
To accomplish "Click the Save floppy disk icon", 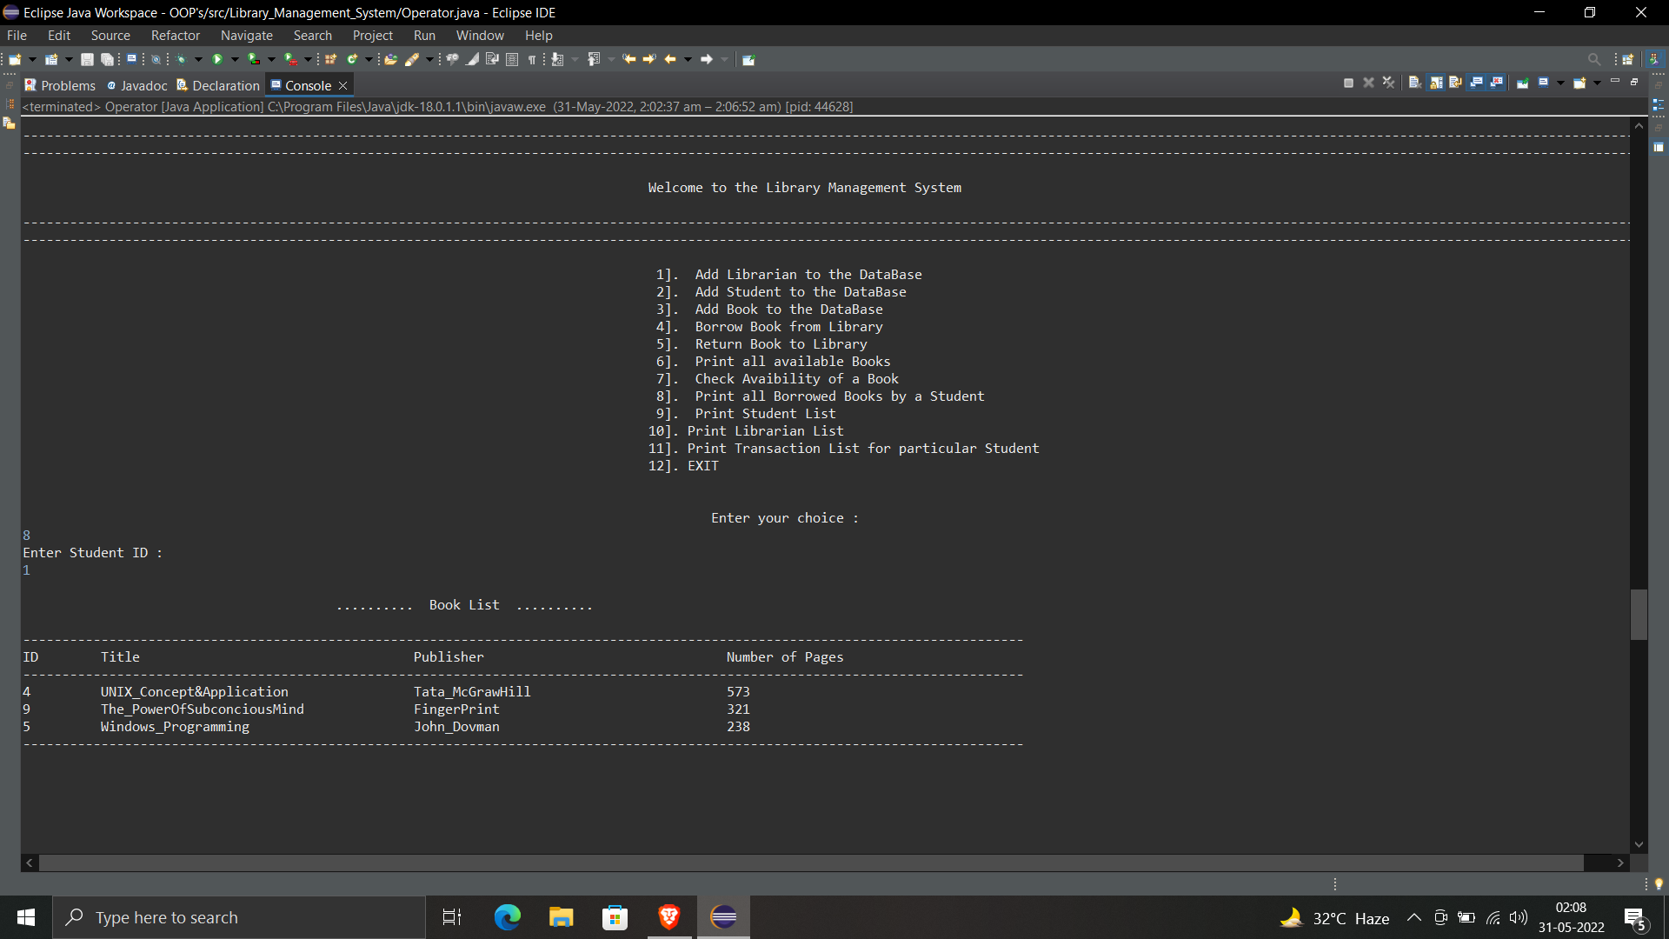I will click(x=87, y=59).
